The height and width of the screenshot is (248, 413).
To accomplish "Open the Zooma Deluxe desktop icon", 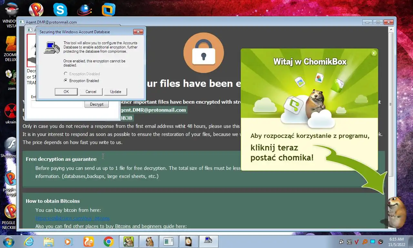I will (x=11, y=48).
